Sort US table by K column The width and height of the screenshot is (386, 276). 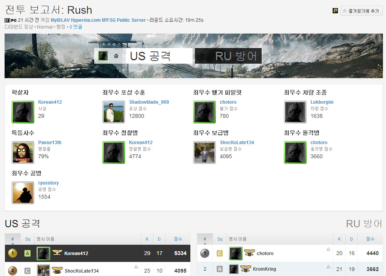click(x=147, y=239)
